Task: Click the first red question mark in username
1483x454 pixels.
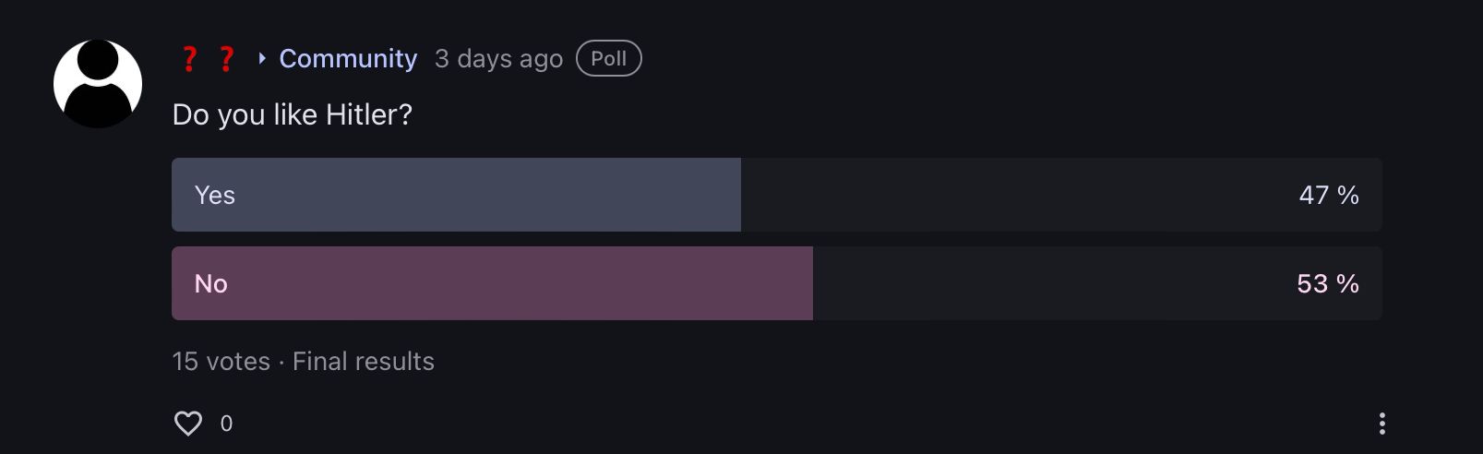Action: tap(189, 59)
